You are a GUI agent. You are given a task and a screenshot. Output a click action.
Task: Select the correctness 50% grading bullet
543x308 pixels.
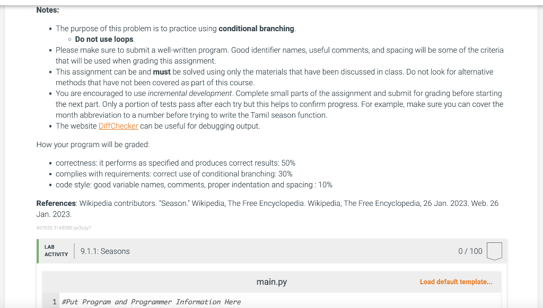click(176, 163)
